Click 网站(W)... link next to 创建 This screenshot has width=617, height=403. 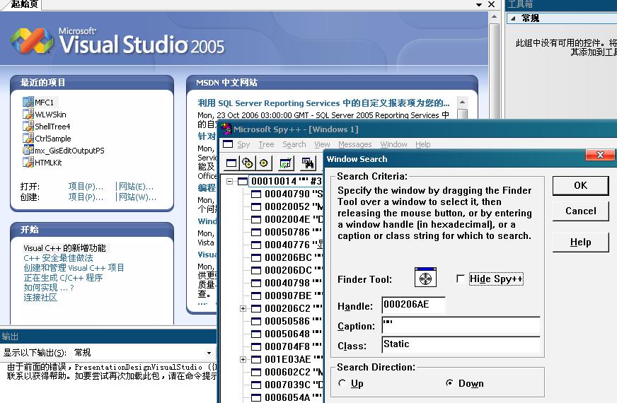pos(137,197)
